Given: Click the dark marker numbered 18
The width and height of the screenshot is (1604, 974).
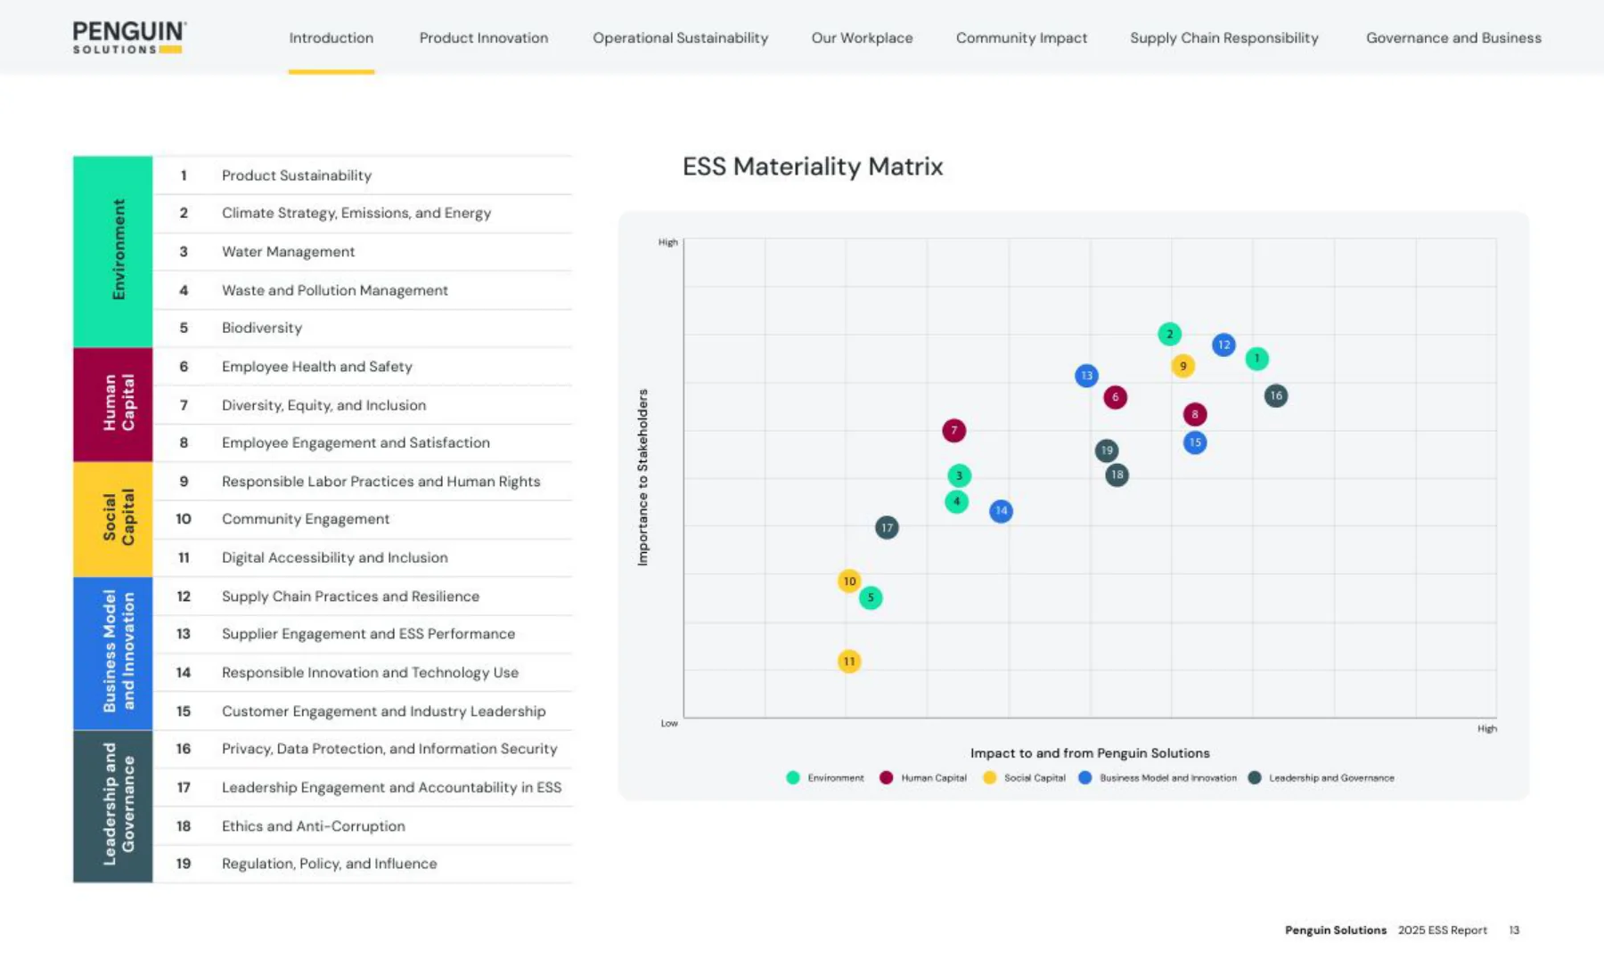Looking at the screenshot, I should tap(1117, 475).
